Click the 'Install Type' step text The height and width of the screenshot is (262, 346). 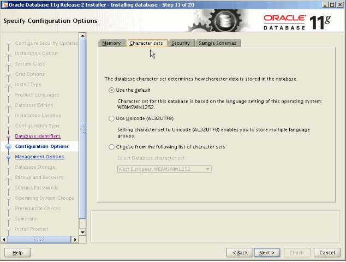[x=28, y=85]
